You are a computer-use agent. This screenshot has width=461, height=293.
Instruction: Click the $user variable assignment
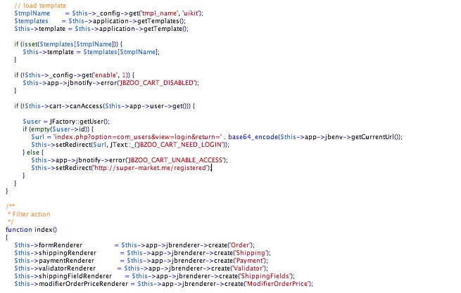(32, 122)
